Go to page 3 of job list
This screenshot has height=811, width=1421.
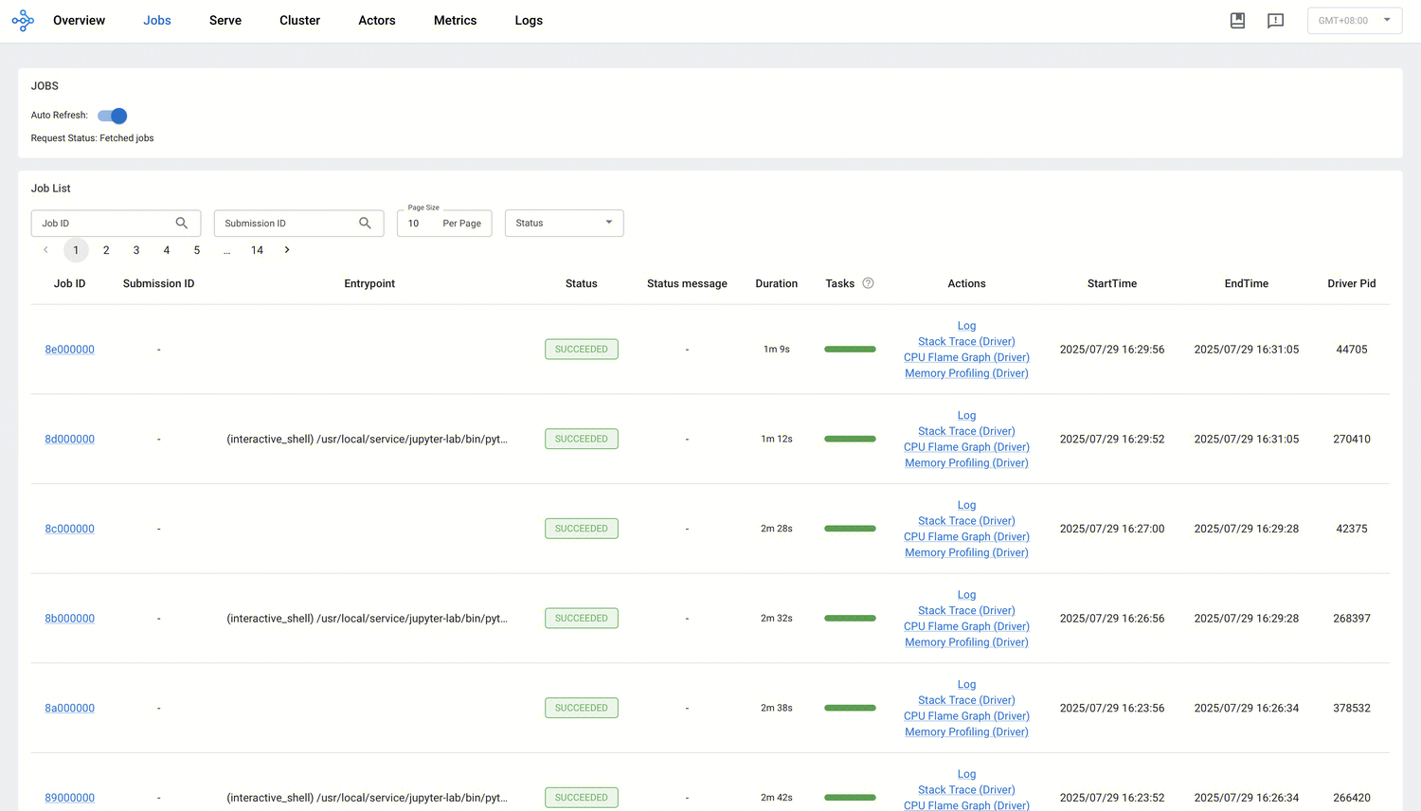(x=136, y=250)
